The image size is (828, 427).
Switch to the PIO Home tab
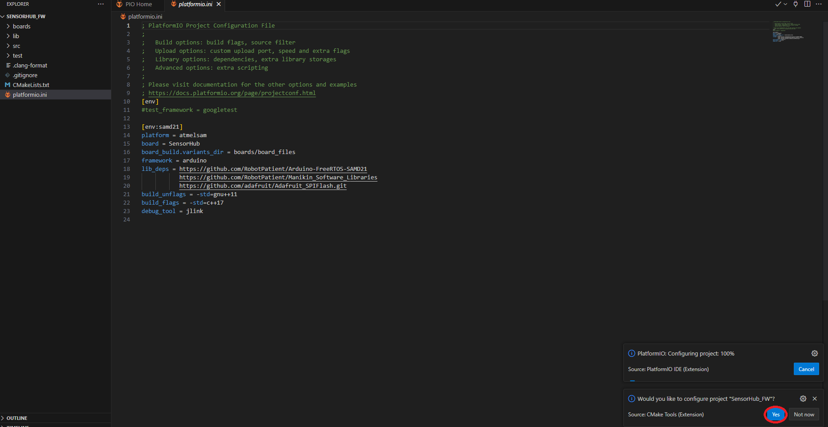click(138, 4)
